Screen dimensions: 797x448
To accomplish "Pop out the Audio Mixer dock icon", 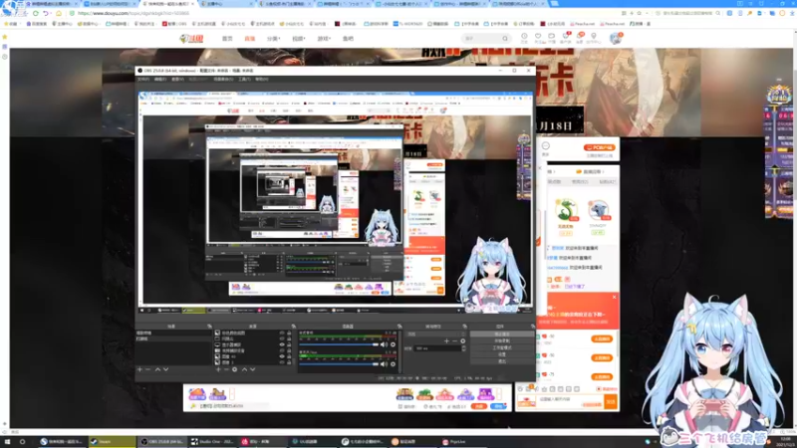I will click(x=399, y=327).
